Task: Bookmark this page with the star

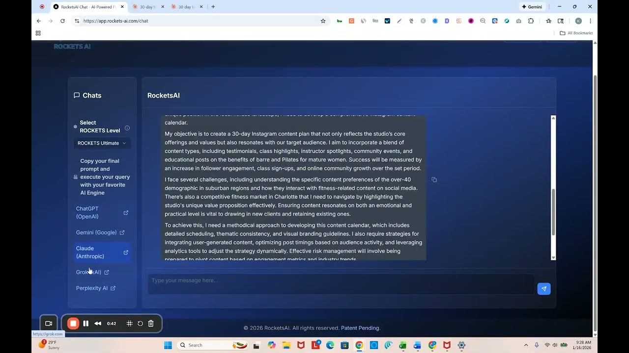Action: (323, 21)
